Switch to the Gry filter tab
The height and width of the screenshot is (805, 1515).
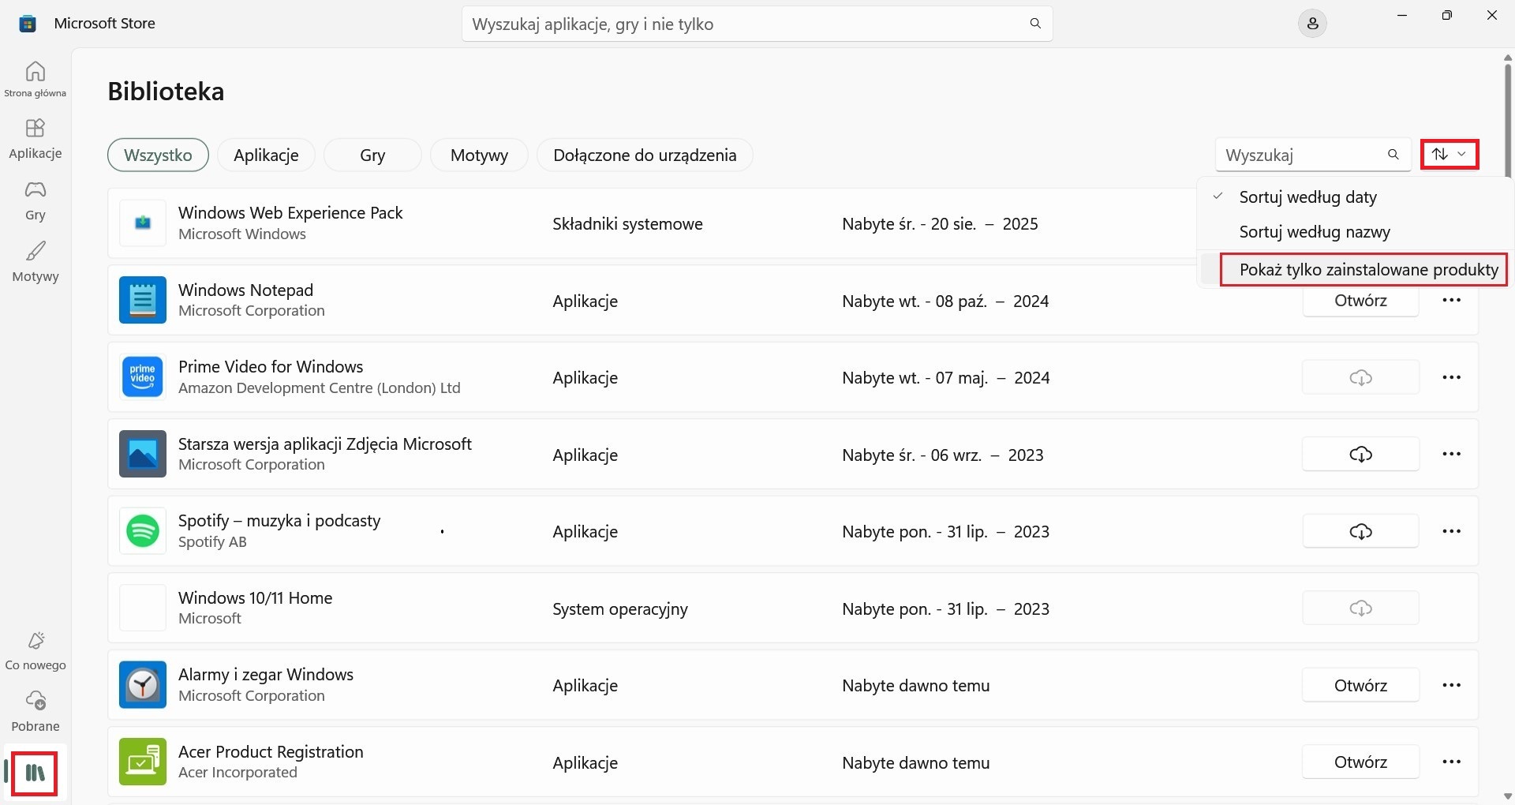coord(372,155)
